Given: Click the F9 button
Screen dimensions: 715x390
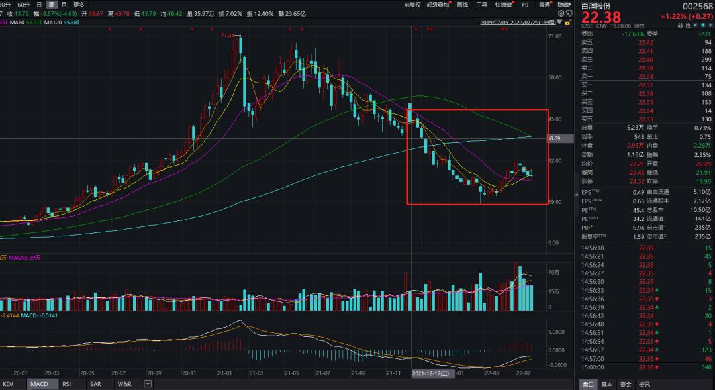Looking at the screenshot, I should point(525,5).
